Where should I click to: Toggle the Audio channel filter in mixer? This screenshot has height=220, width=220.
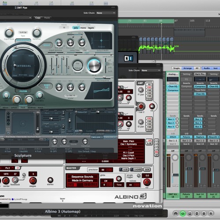206,68
